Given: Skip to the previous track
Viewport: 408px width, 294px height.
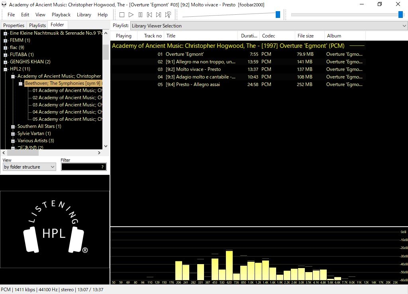Looking at the screenshot, I should pos(149,15).
